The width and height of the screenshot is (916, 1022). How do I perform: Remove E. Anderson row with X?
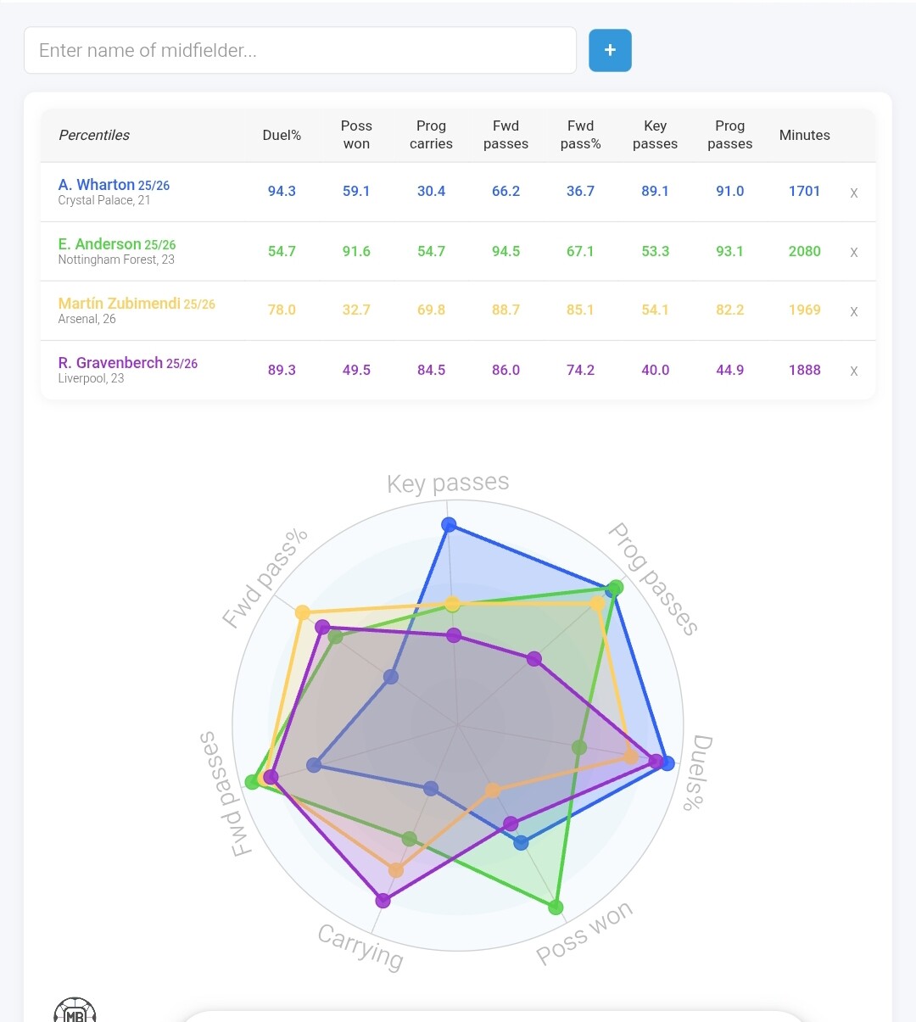[x=853, y=252]
